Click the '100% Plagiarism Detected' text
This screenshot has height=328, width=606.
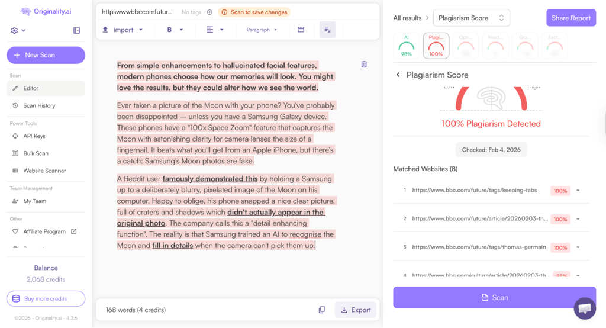click(x=491, y=124)
